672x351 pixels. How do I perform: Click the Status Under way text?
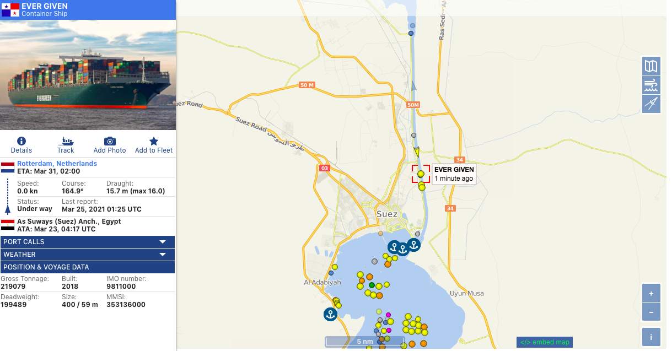pyautogui.click(x=35, y=209)
